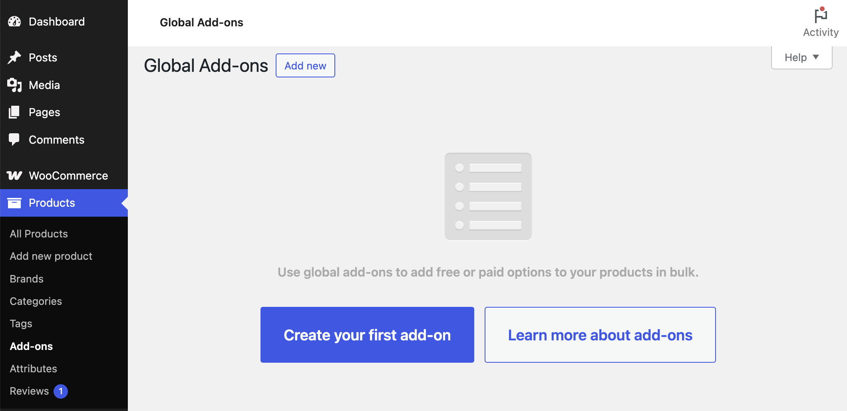The image size is (847, 411).
Task: Open the Activity panel icon
Action: tap(820, 16)
